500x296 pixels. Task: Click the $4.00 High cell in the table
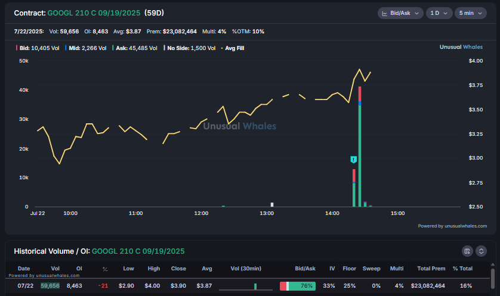click(152, 286)
